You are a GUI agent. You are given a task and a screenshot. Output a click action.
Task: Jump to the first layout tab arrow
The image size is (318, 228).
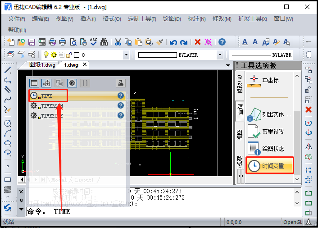click(x=21, y=180)
